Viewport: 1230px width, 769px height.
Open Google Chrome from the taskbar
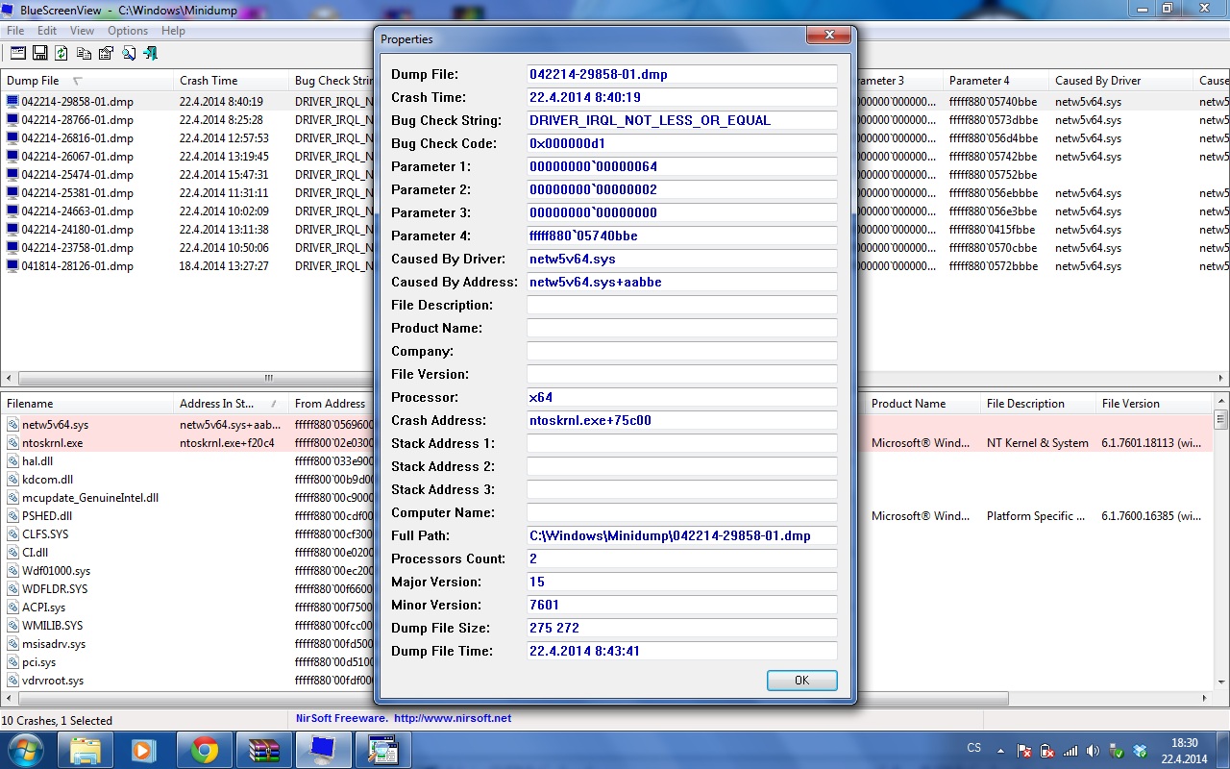tap(204, 750)
